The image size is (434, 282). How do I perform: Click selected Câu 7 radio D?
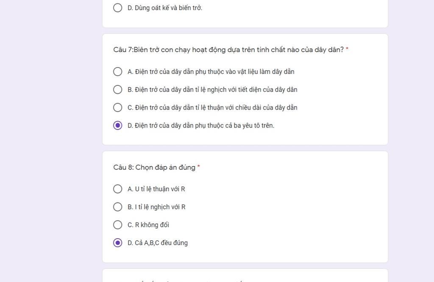pos(118,125)
